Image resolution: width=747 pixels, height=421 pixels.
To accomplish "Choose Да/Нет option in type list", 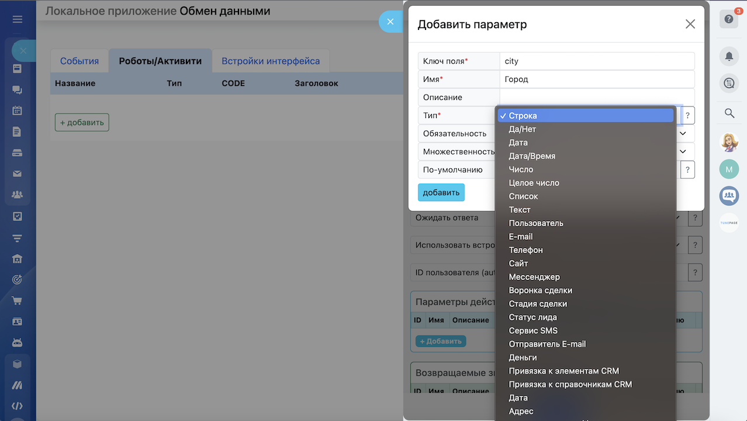I will [x=522, y=129].
